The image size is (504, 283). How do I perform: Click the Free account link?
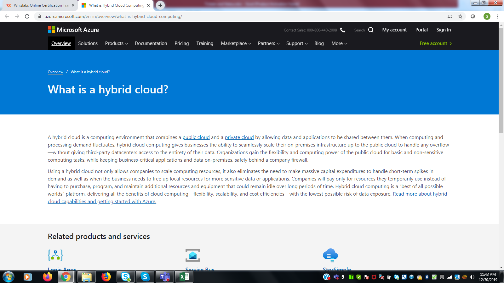click(436, 43)
